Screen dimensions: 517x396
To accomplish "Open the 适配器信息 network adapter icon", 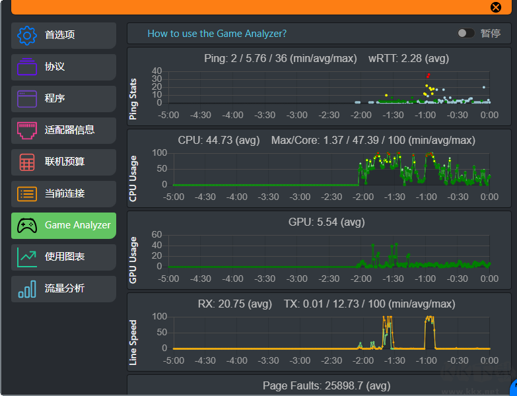I will tap(27, 130).
